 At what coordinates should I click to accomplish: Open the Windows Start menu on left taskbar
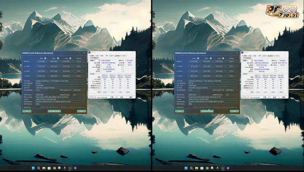(33, 168)
